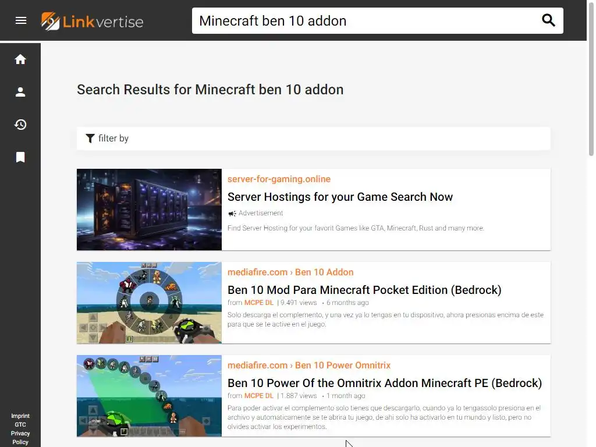Open mediafire.com Ben 10 Addon link

[x=290, y=272]
